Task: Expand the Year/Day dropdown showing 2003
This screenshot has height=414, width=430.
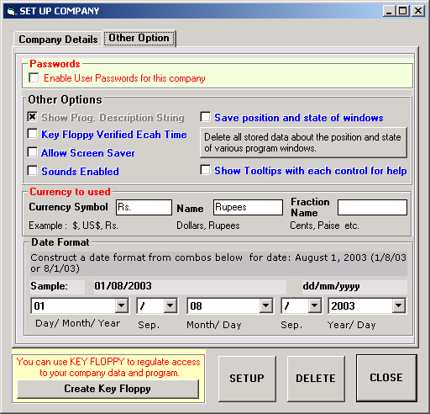Action: click(x=399, y=305)
